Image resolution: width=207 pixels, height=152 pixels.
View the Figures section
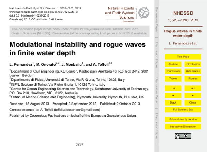pos(193,78)
